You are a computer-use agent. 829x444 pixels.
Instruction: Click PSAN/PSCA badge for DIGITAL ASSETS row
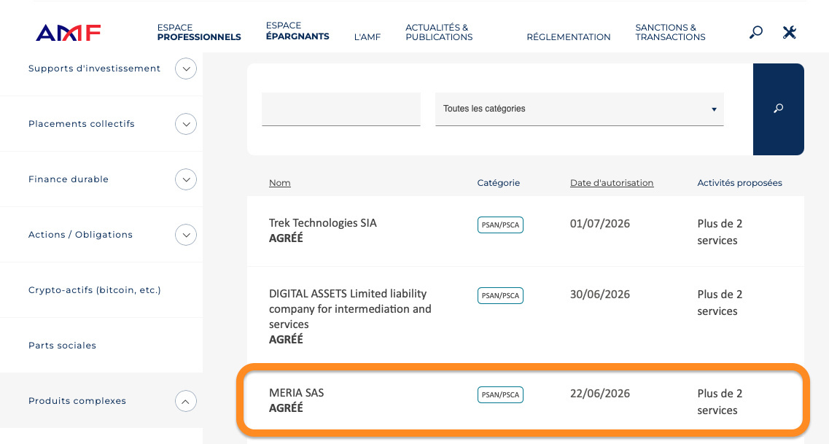(x=500, y=295)
